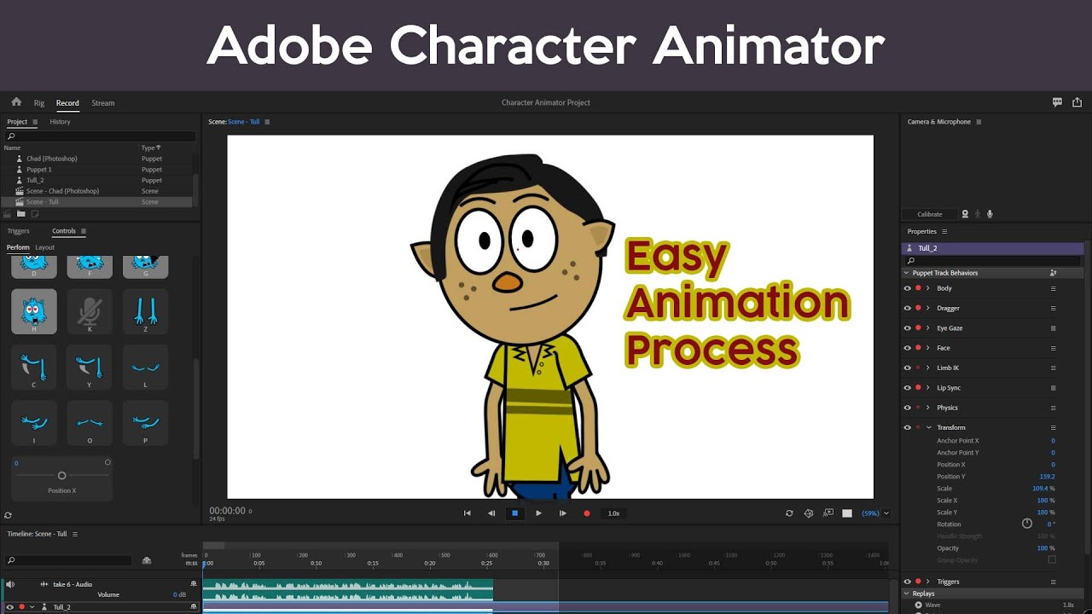Click the 1.0x playback speed button

pyautogui.click(x=613, y=513)
